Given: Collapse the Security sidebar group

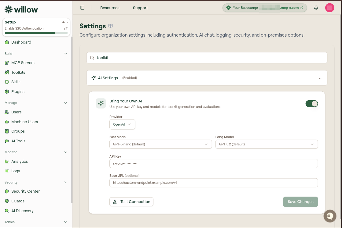Looking at the screenshot, I should (66, 182).
